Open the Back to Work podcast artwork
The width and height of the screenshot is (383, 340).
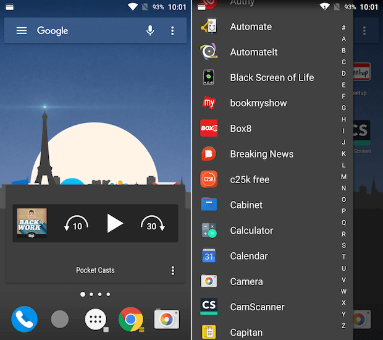[x=32, y=223]
